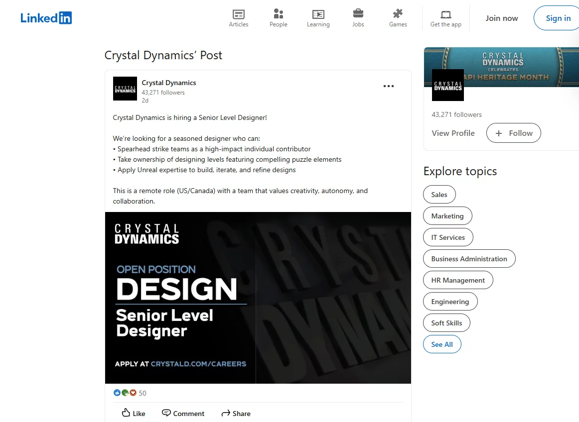Open People in the top navigation
579x422 pixels.
click(x=279, y=18)
